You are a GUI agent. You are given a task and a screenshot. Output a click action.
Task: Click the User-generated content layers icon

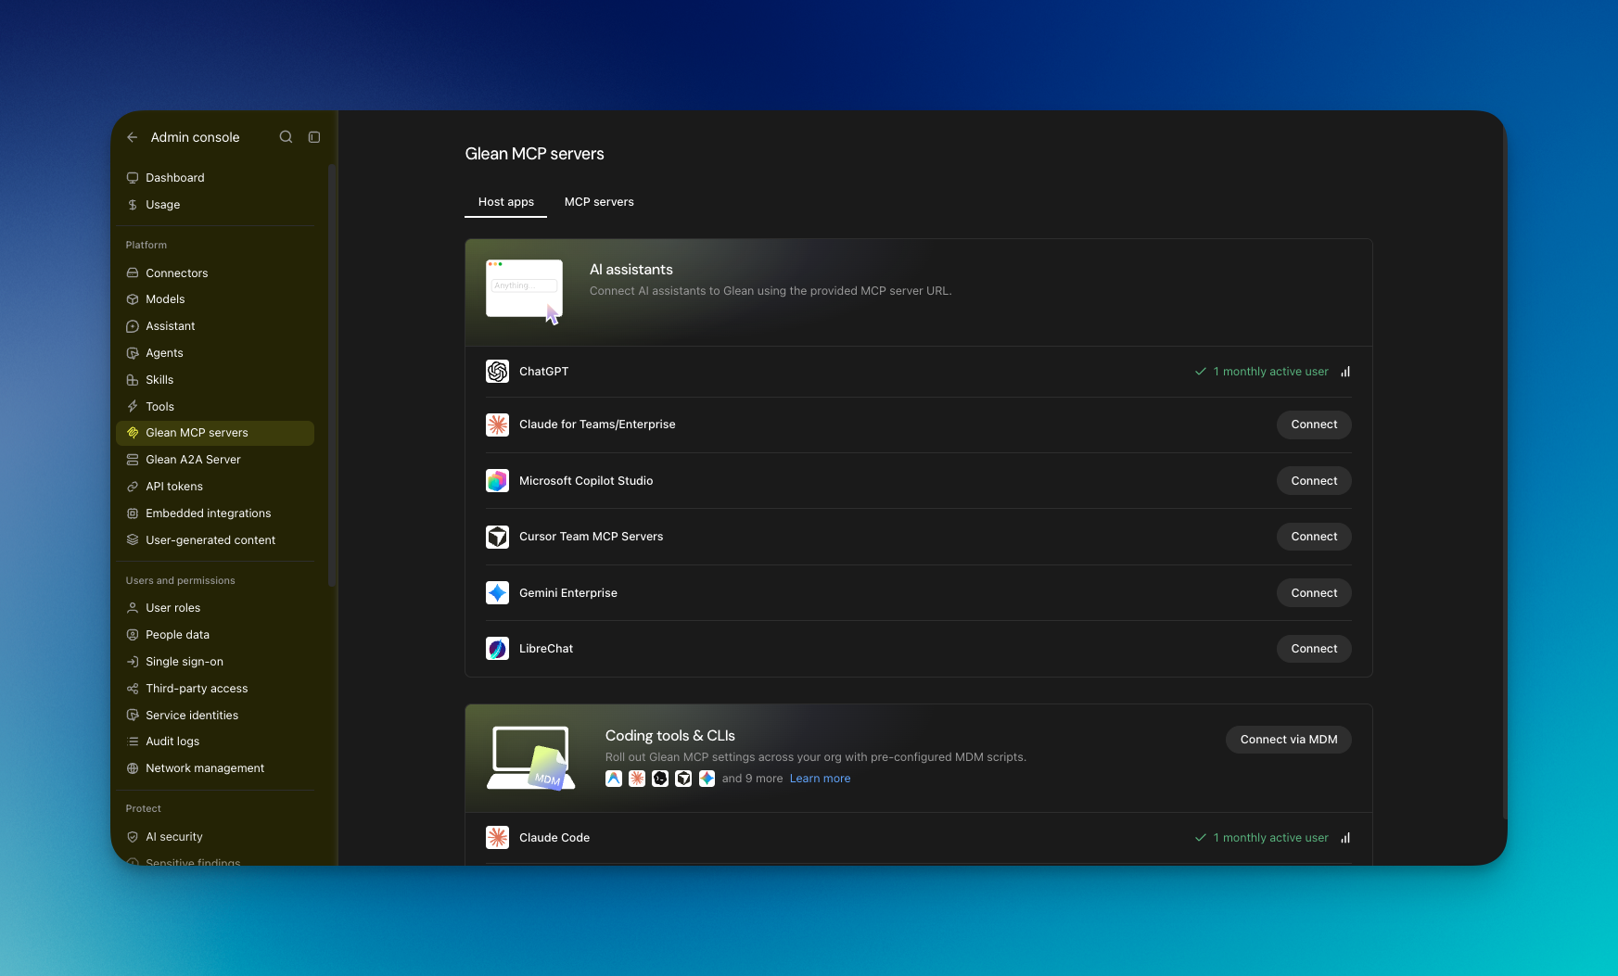(133, 540)
